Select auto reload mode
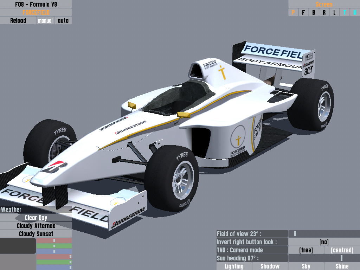Image resolution: width=360 pixels, height=270 pixels. (63, 20)
